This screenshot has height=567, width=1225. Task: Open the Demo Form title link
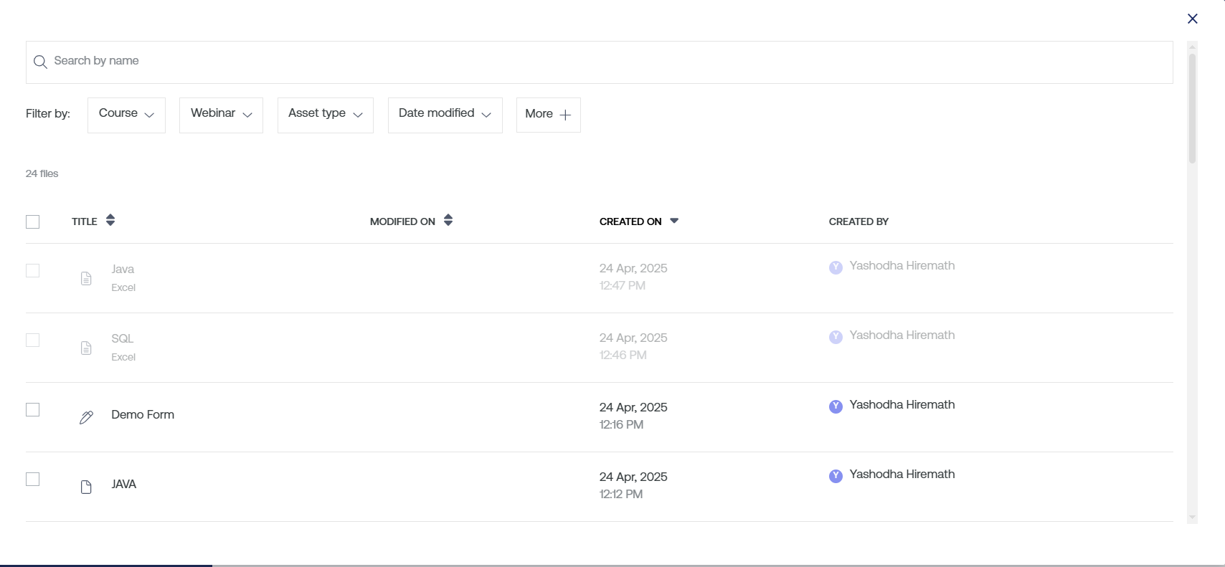pos(143,415)
